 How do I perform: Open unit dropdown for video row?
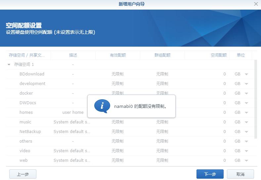246,151
